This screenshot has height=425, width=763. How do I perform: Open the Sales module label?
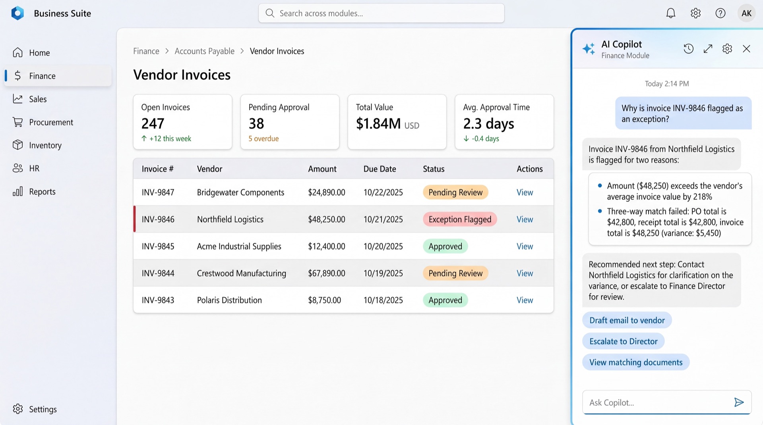(38, 99)
